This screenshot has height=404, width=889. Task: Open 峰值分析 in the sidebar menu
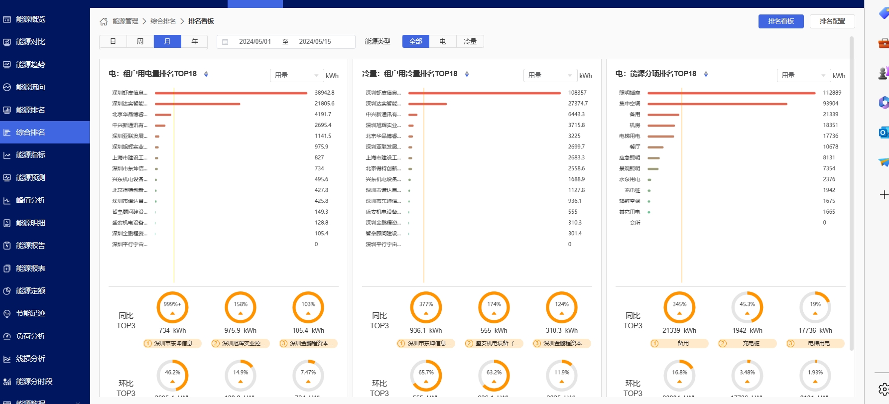(30, 200)
